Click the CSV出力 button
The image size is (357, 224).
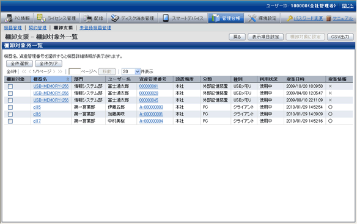(x=340, y=37)
